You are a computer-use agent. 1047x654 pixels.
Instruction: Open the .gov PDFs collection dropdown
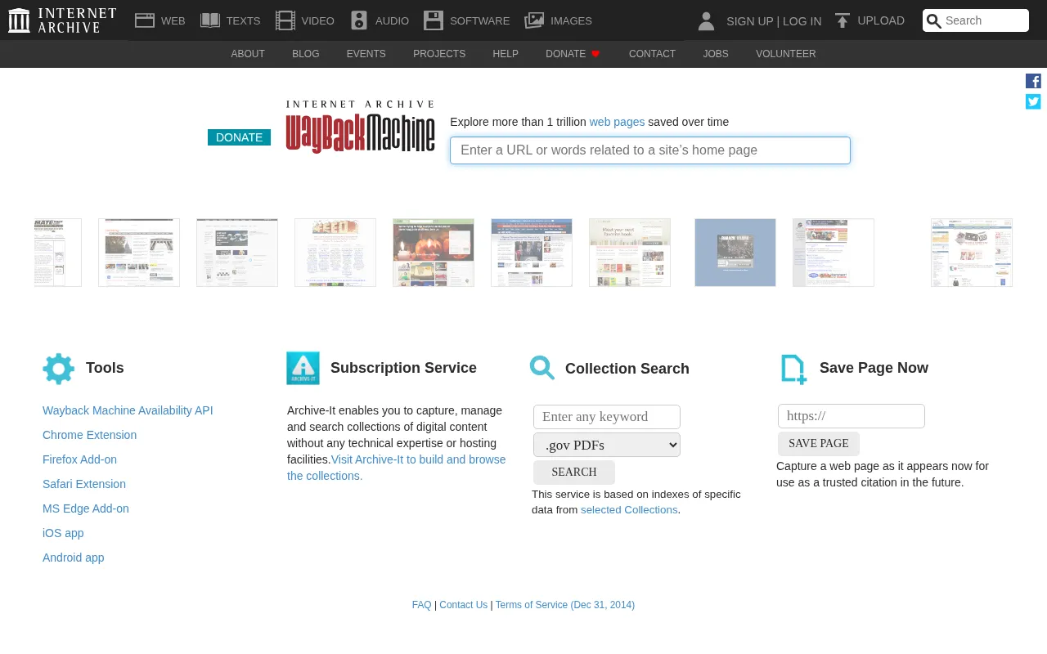(x=607, y=445)
